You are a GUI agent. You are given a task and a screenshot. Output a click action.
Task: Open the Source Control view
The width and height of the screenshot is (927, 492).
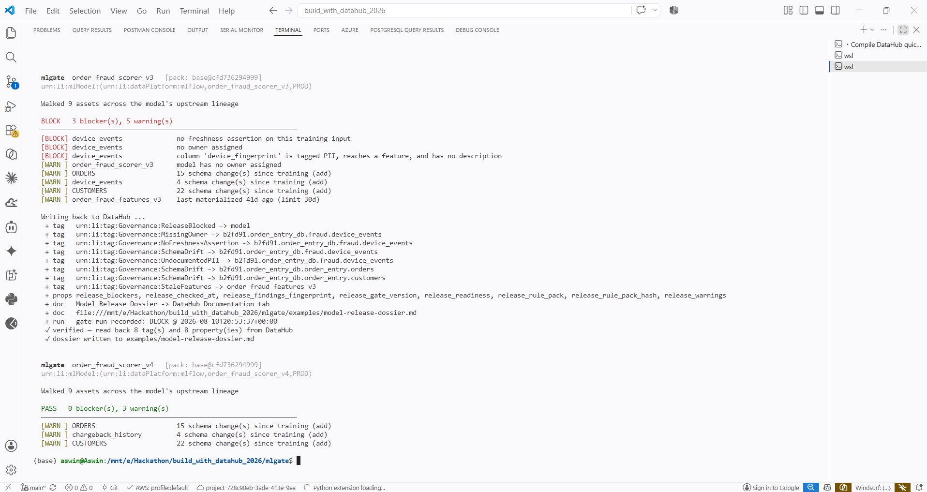[x=11, y=82]
